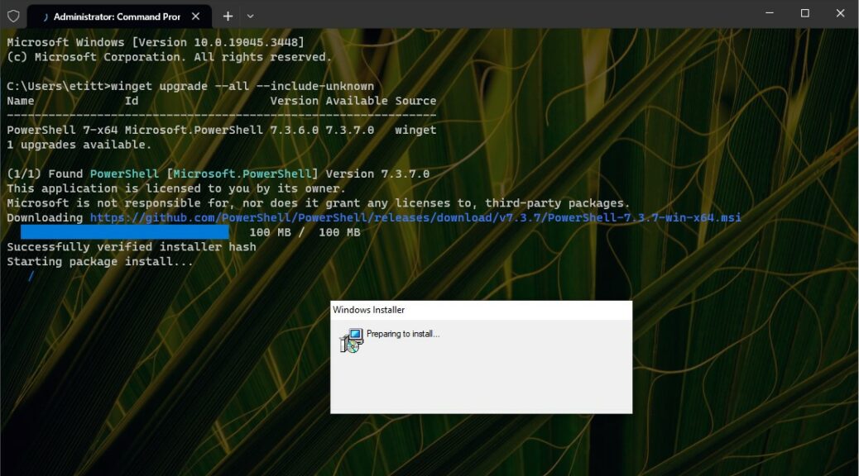The image size is (859, 476).
Task: Close the Administrator: Command Prompt tab
Action: pyautogui.click(x=195, y=17)
